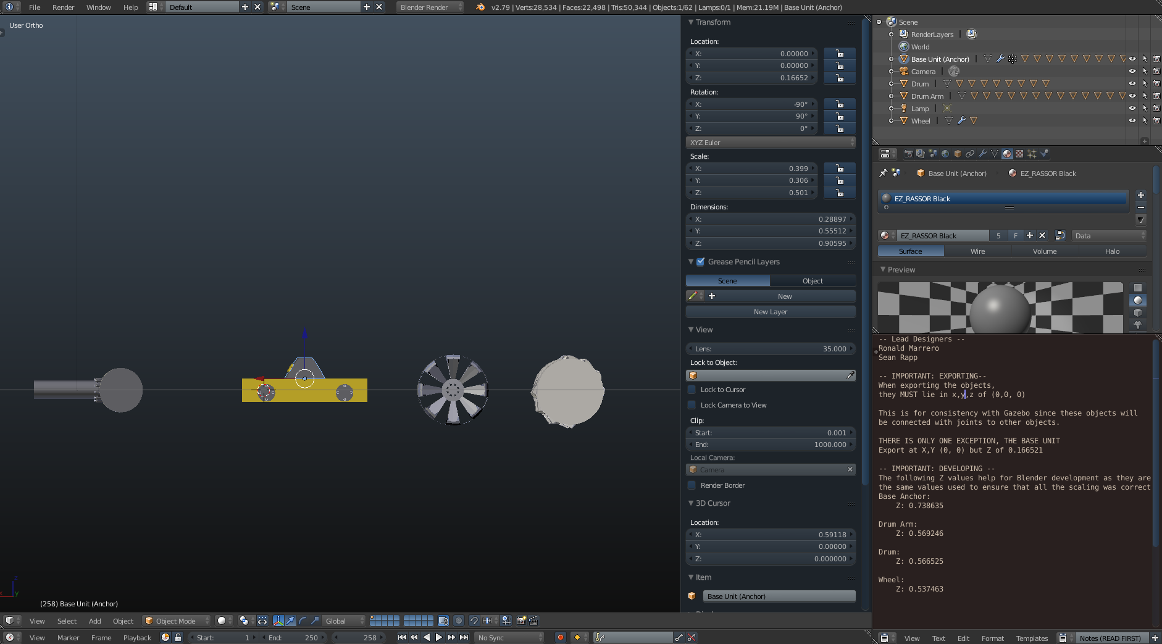Hide the Camera object in outliner
Image resolution: width=1162 pixels, height=644 pixels.
pyautogui.click(x=1132, y=71)
